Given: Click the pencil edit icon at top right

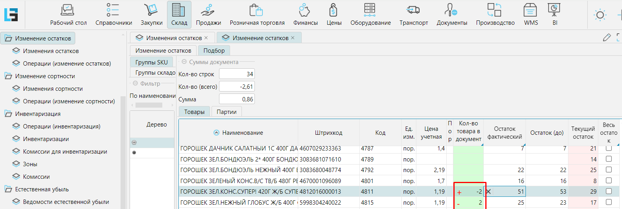Looking at the screenshot, I should [607, 38].
